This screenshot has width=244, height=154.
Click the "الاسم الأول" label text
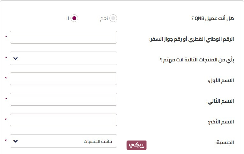tap(221, 80)
